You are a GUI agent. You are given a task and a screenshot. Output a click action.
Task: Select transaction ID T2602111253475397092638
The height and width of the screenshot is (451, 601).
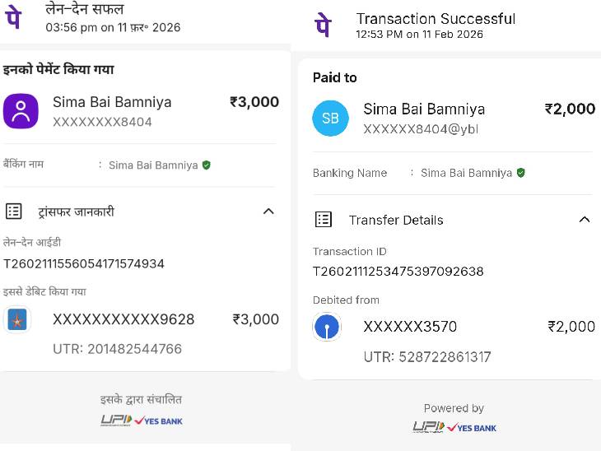(398, 271)
